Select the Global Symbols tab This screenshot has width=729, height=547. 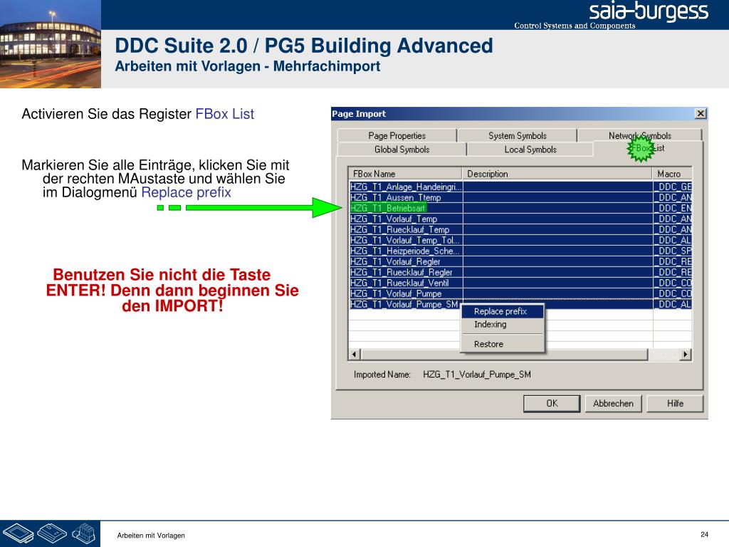(402, 150)
